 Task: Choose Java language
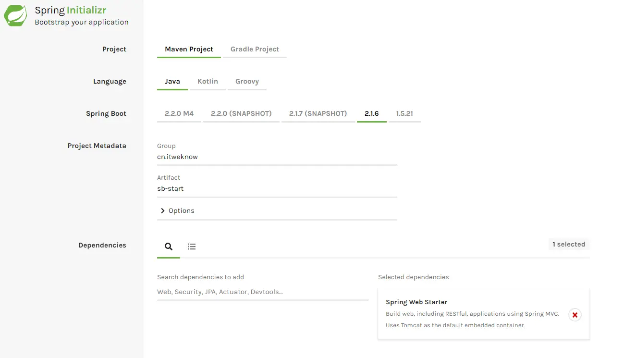[x=172, y=81]
